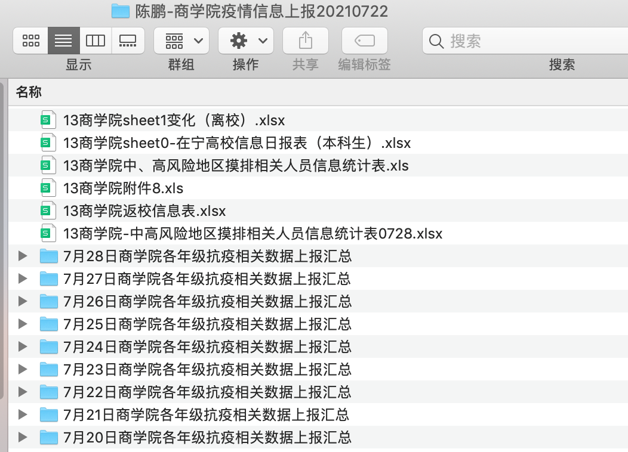Expand the 7月20日商学院 folder triangle
The height and width of the screenshot is (452, 628).
coord(23,438)
